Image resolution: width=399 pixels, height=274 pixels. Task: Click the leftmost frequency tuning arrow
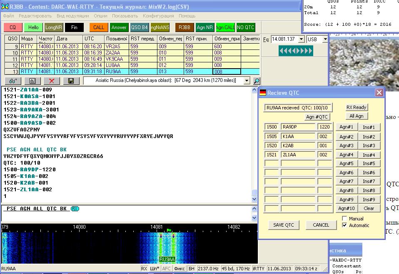coord(282,51)
